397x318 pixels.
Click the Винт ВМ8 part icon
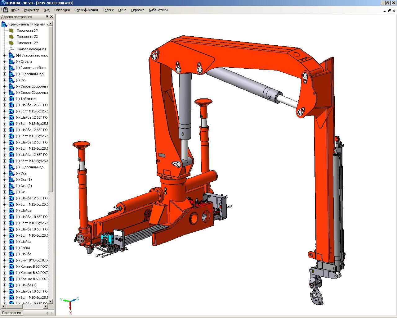tap(11, 260)
